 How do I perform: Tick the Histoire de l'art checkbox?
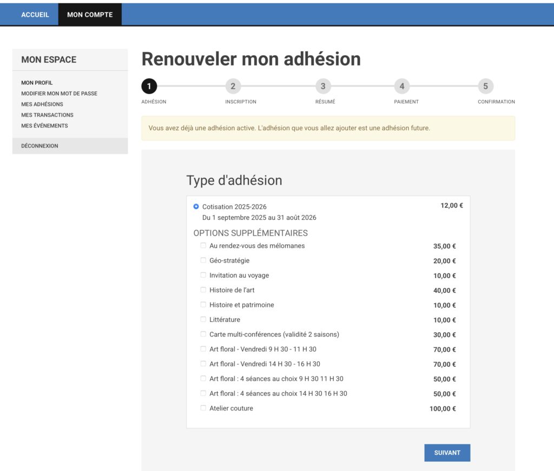coord(203,290)
